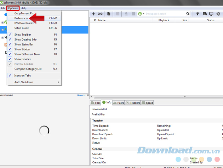Switch to the Speed tab
Viewport: 223px width, 168px height.
tap(147, 103)
